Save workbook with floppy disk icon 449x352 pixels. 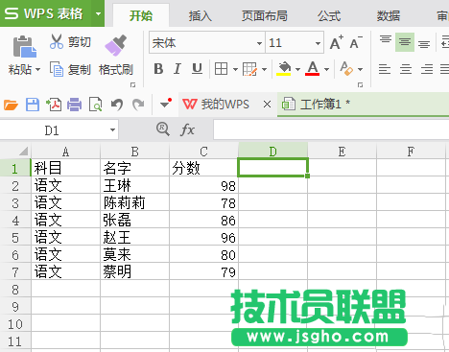tap(33, 105)
